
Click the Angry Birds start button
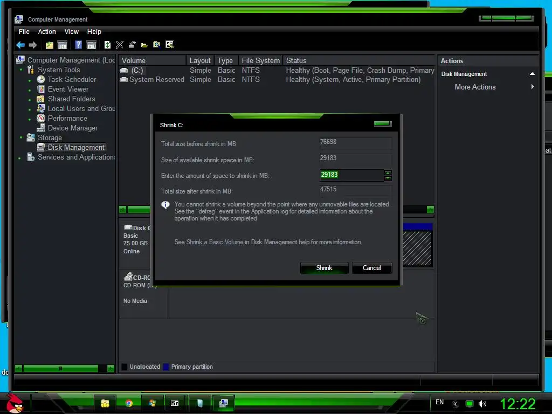pyautogui.click(x=15, y=403)
